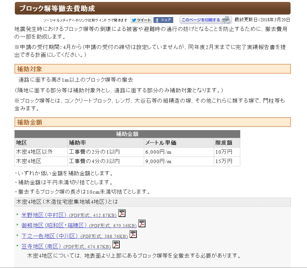
Task: Click PDF icon next to 米野地区
Action: tap(122, 213)
